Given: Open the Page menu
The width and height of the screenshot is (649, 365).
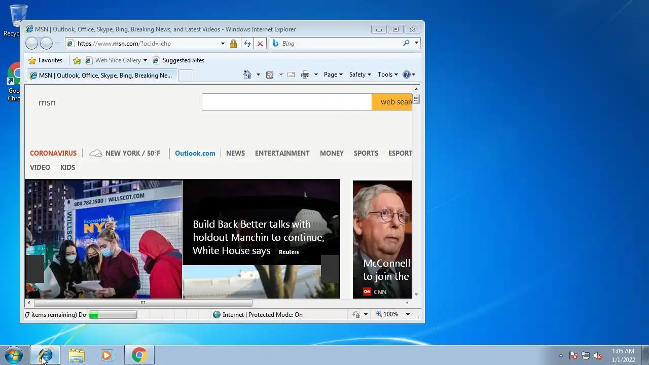Looking at the screenshot, I should 333,75.
